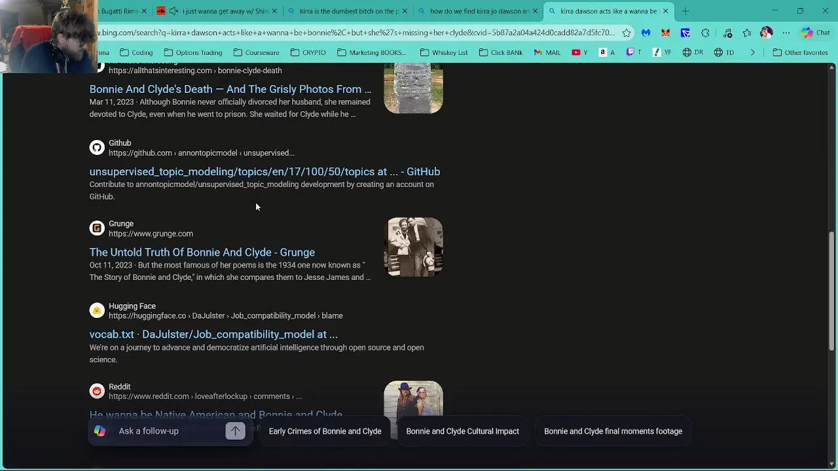The image size is (838, 471).
Task: Open the Settings and more menu
Action: [786, 33]
